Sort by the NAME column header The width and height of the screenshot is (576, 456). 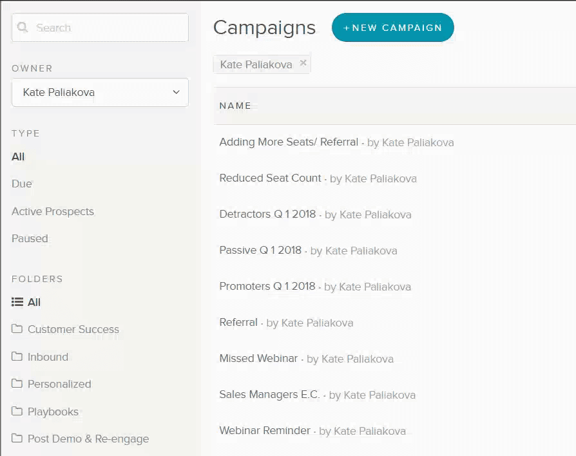235,106
